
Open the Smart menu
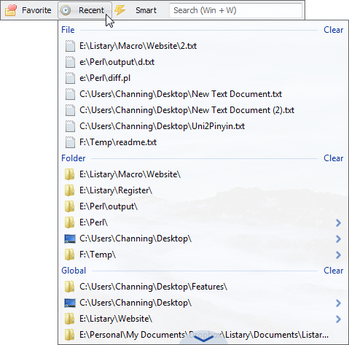point(146,10)
